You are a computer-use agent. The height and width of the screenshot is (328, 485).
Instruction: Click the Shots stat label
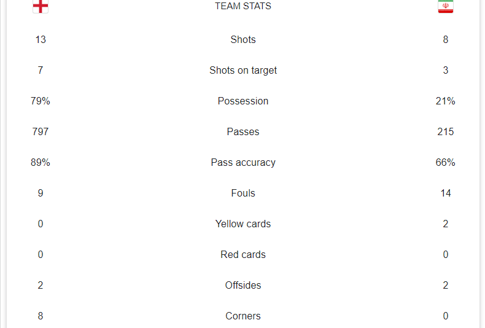click(x=243, y=39)
